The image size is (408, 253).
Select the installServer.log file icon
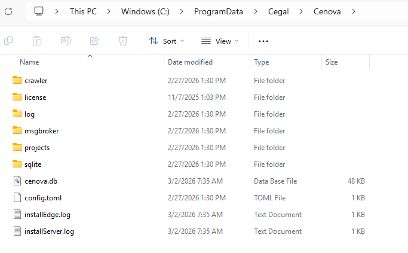point(17,231)
